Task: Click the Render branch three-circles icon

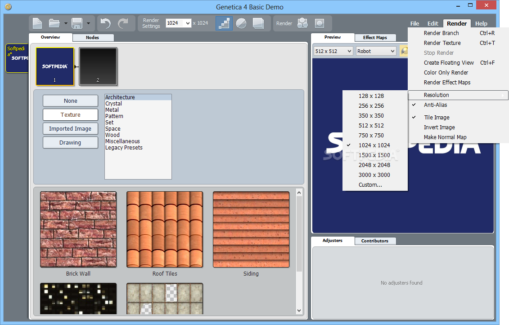Action: point(302,23)
